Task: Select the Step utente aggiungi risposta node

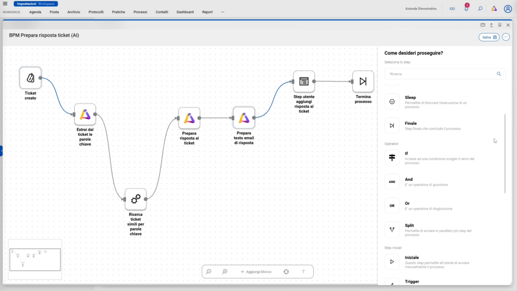Action: pos(303,81)
